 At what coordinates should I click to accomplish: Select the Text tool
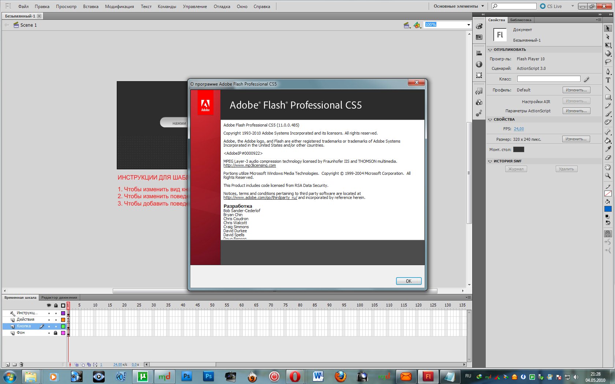click(x=608, y=80)
